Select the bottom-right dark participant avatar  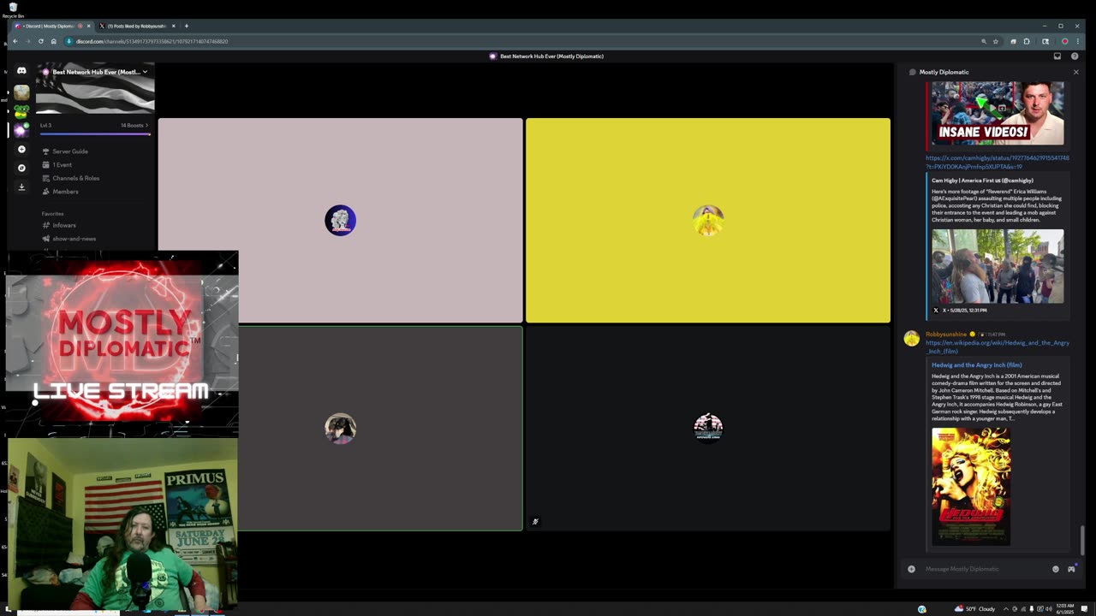click(x=708, y=427)
